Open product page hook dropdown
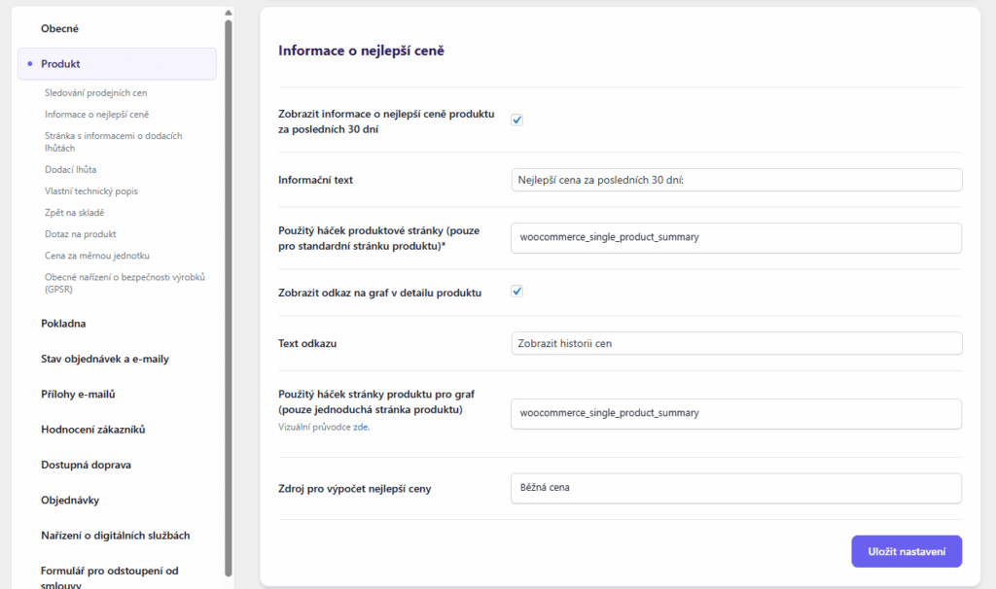This screenshot has width=996, height=589. pos(735,237)
